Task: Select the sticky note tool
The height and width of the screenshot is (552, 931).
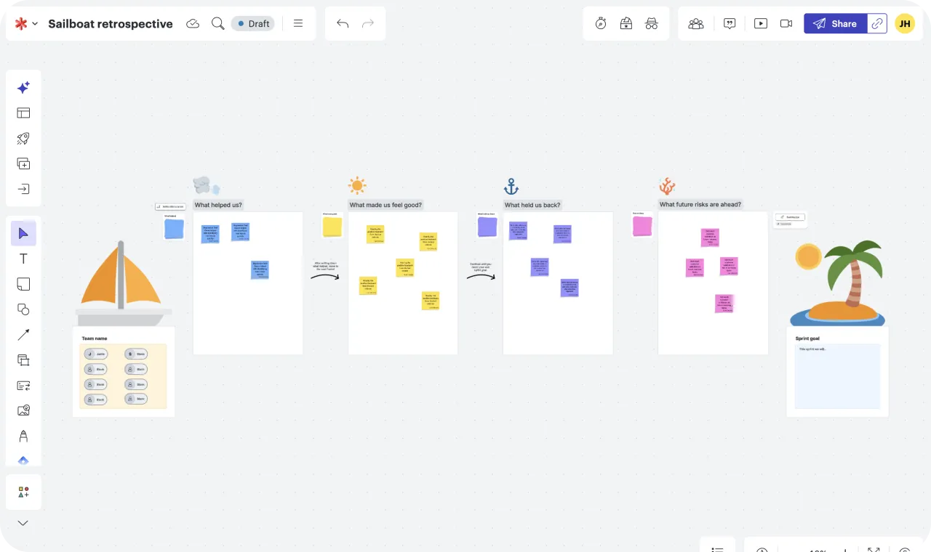Action: click(23, 284)
